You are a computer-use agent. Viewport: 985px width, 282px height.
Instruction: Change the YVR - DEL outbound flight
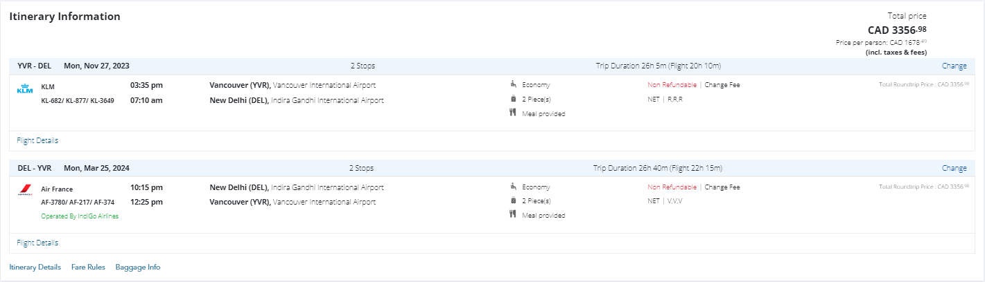click(x=954, y=66)
